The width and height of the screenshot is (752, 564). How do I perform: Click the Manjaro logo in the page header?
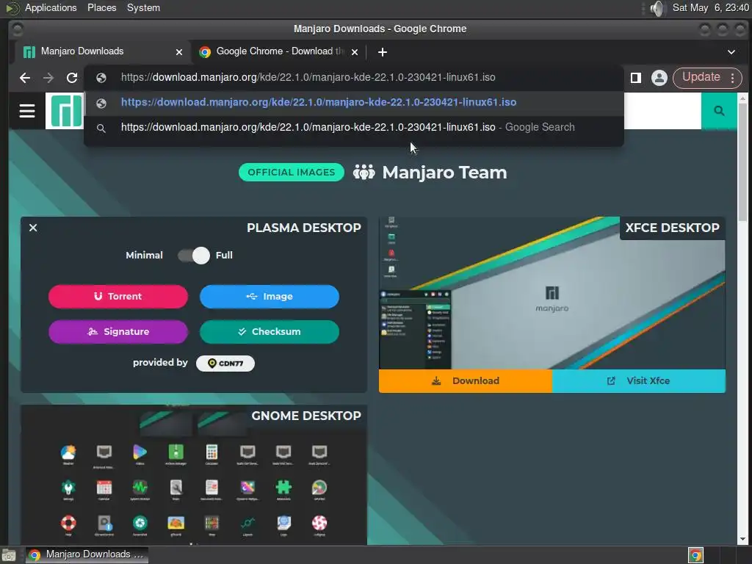pos(66,111)
